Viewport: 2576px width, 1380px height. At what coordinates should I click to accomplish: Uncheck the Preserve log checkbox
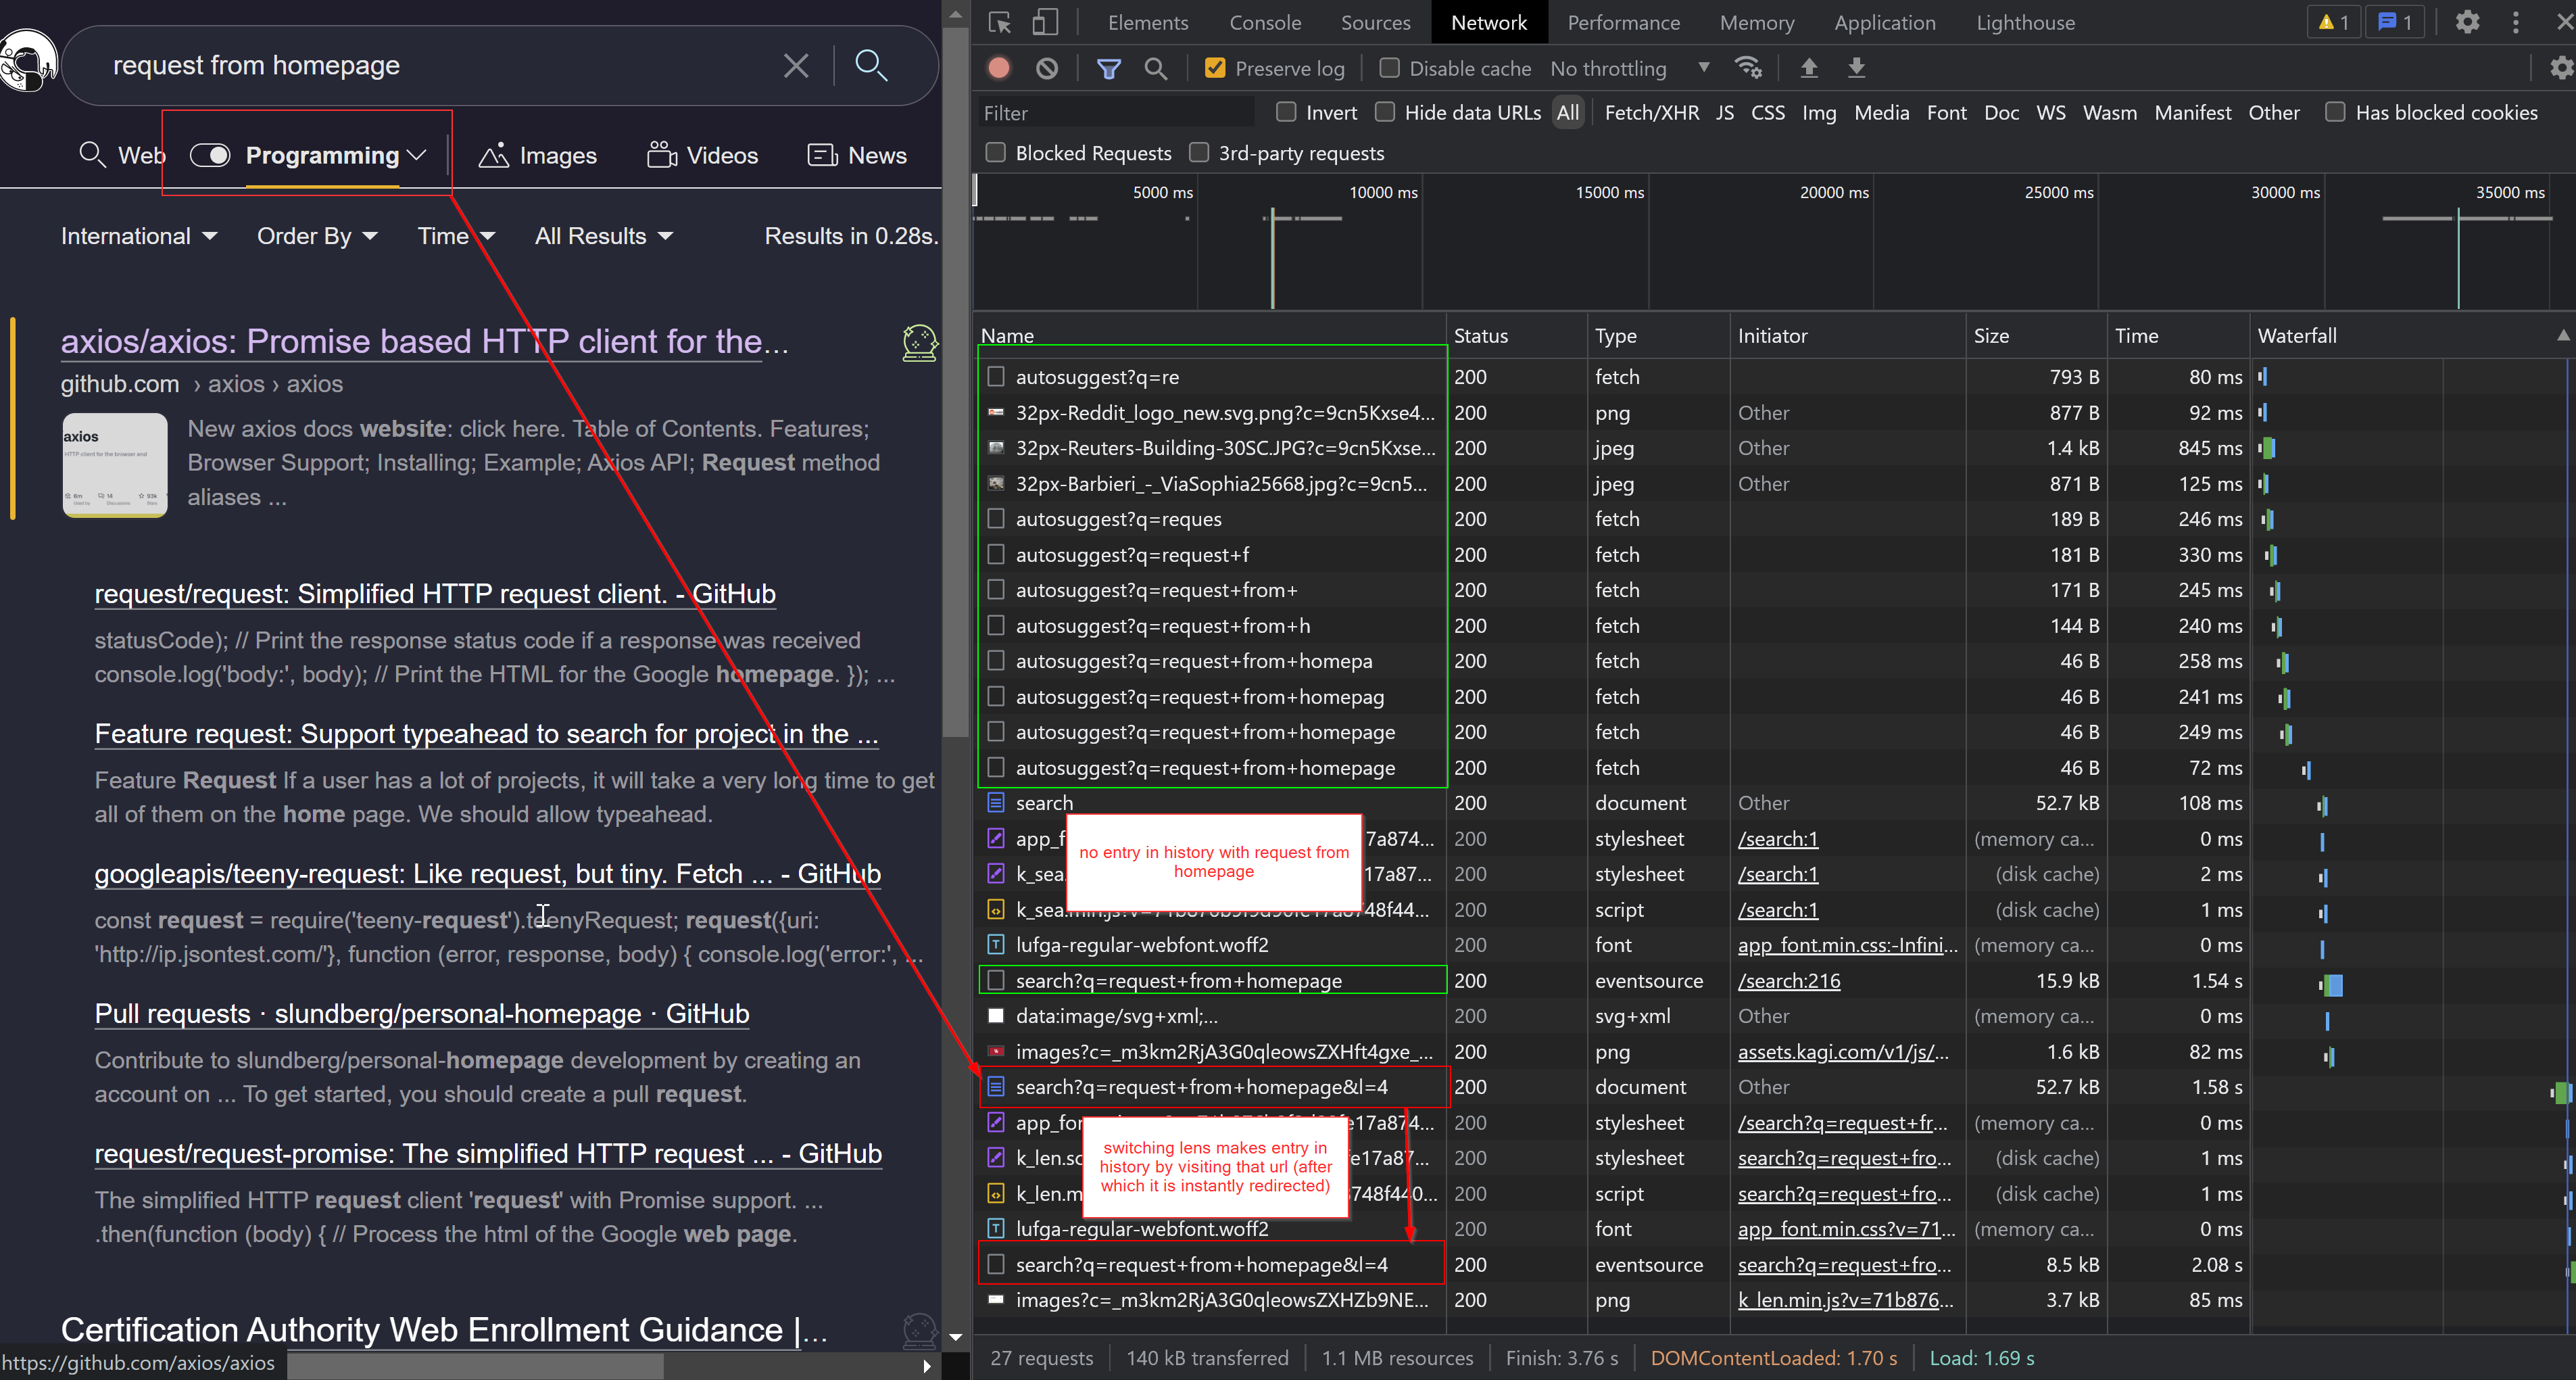point(1215,68)
